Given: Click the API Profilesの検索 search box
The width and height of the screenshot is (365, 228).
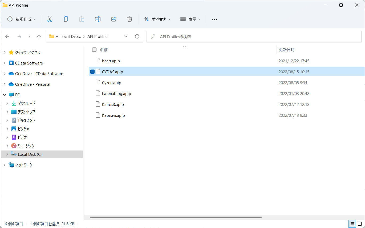Looking at the screenshot, I should click(254, 37).
